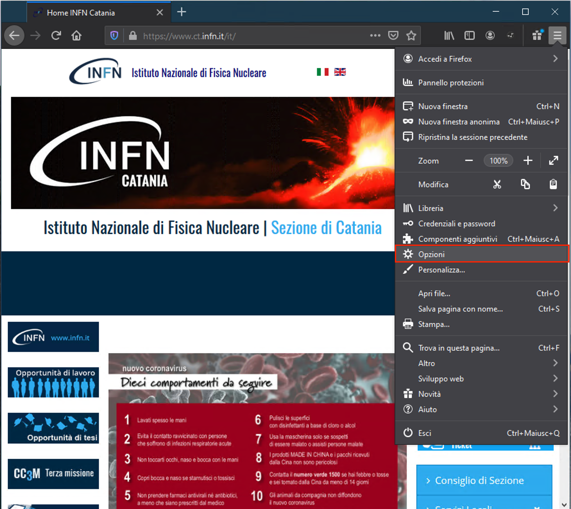This screenshot has width=571, height=509.
Task: Expand the Libreria submenu
Action: click(481, 208)
